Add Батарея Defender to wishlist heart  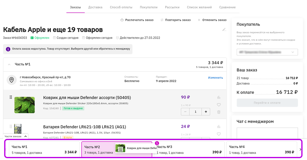(219, 134)
